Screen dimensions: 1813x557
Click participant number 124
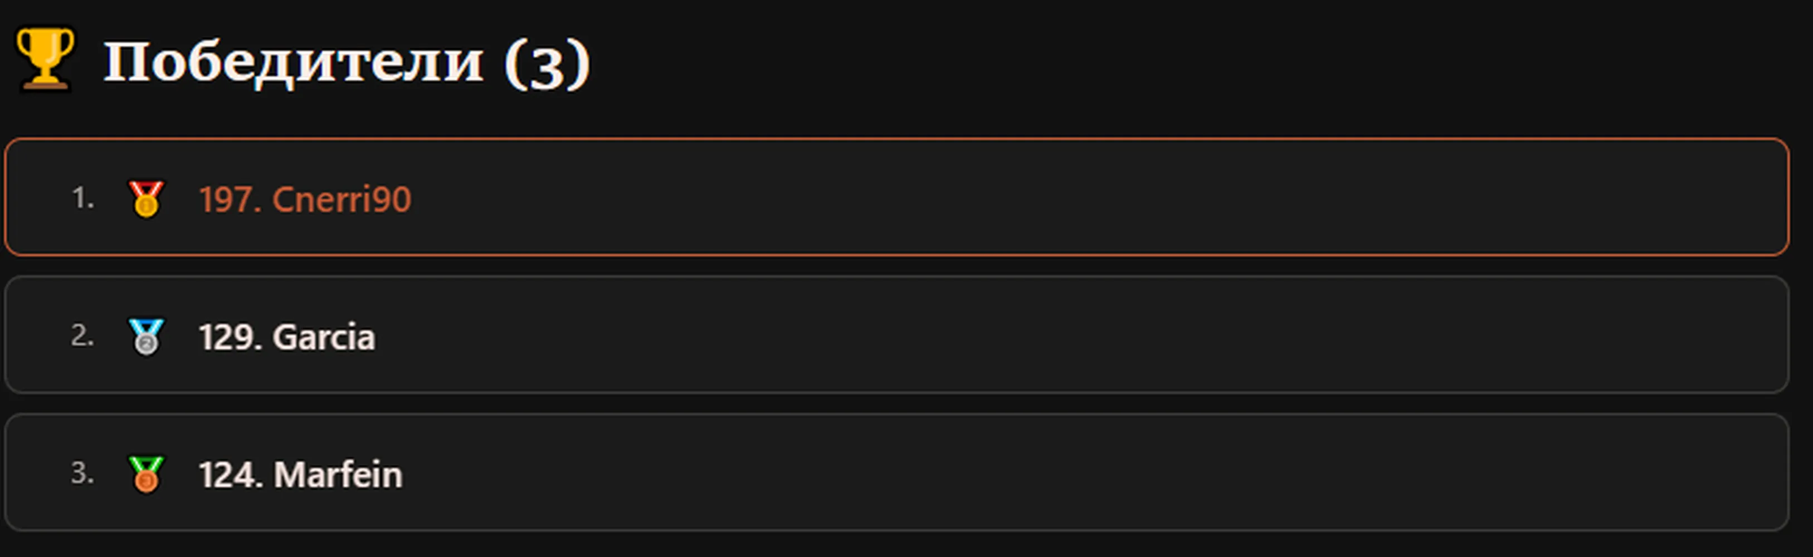pos(230,475)
